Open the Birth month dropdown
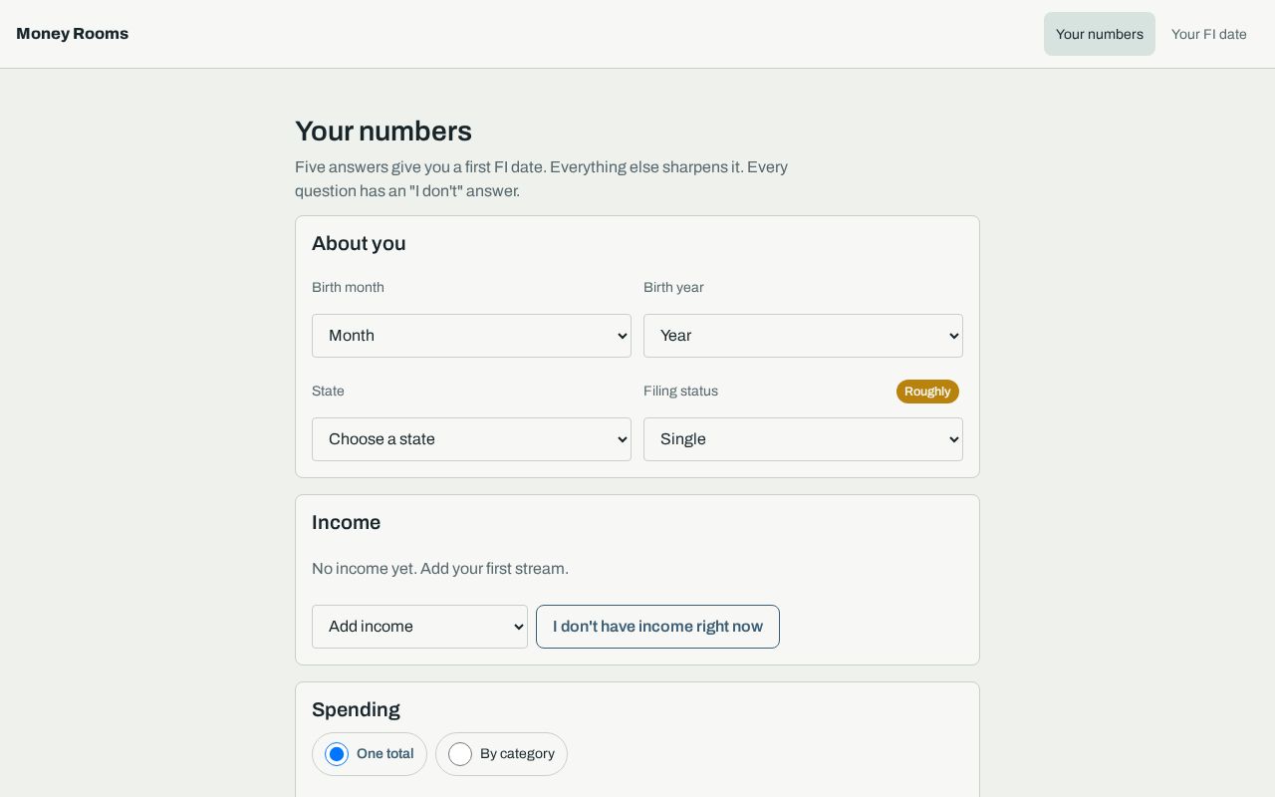The height and width of the screenshot is (797, 1275). pos(471,336)
